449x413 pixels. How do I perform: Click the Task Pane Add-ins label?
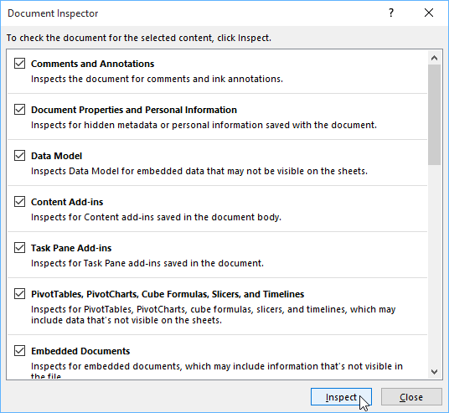[x=71, y=248]
